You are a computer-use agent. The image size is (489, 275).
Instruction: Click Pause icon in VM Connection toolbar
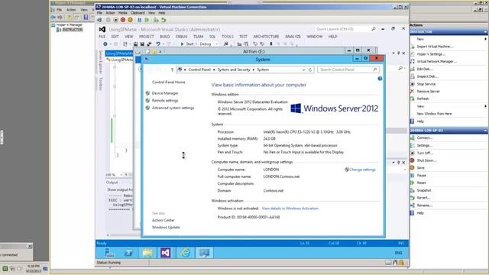[139, 20]
